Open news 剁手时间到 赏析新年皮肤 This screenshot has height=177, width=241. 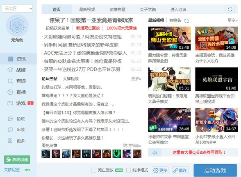[81, 45]
